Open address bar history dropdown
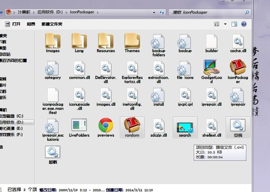Viewport: 270px width, 192px height. [x=154, y=13]
